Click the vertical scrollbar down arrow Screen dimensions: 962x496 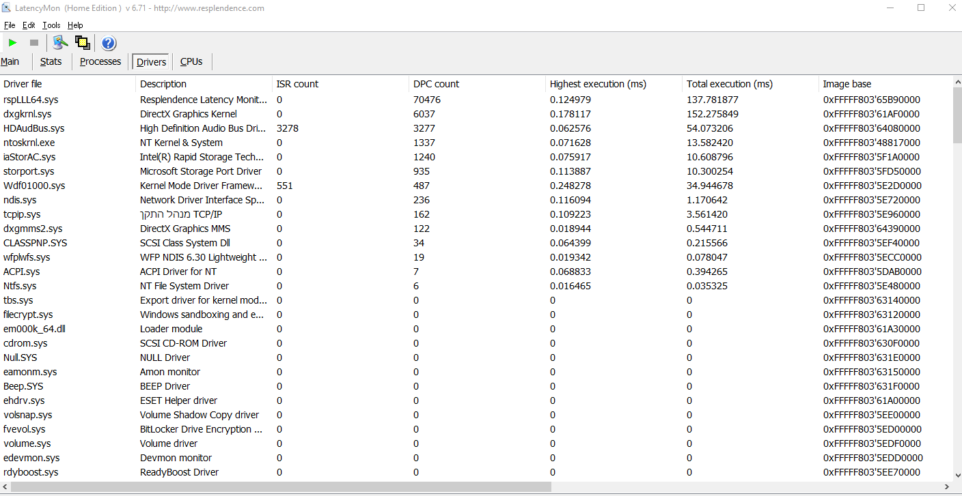click(957, 476)
